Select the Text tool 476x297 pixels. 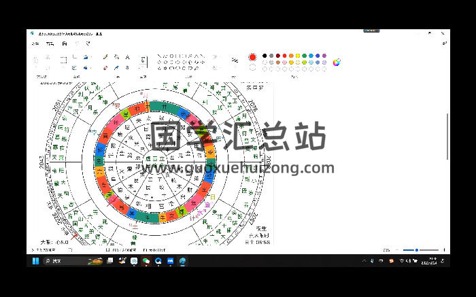tap(128, 57)
